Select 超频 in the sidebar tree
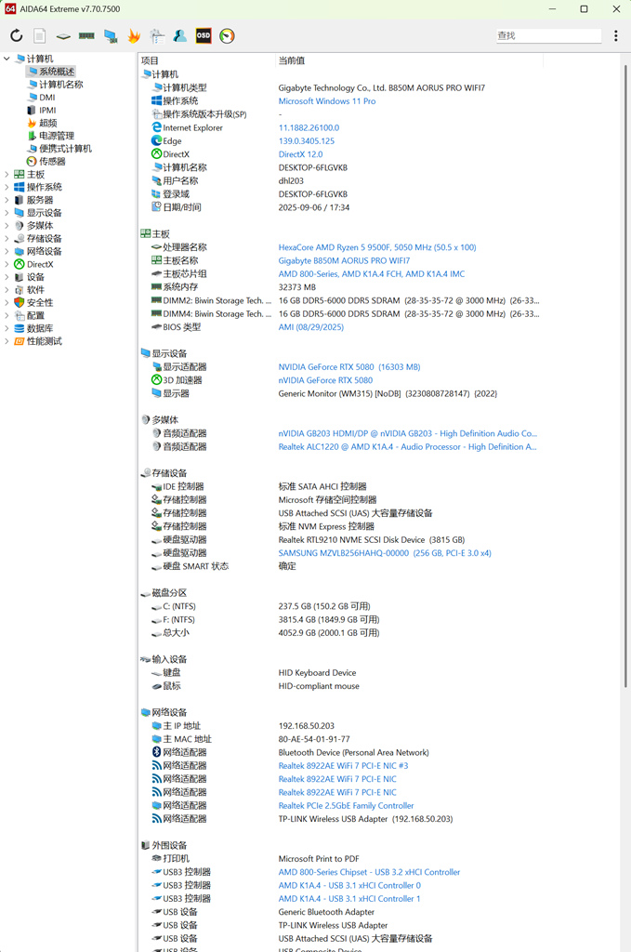The height and width of the screenshot is (952, 631). pyautogui.click(x=42, y=123)
